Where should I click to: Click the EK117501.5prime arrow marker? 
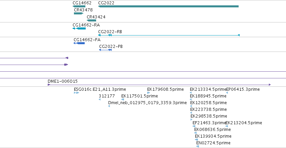point(123,99)
